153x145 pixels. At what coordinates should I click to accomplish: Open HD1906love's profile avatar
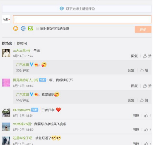[x=6, y=112]
